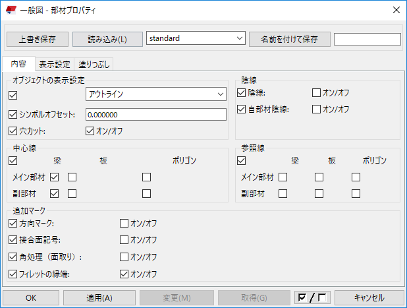This screenshot has width=407, height=308.
Task: Toggle フィレットの縁端 オン/オフ checkbox
Action: pos(124,273)
